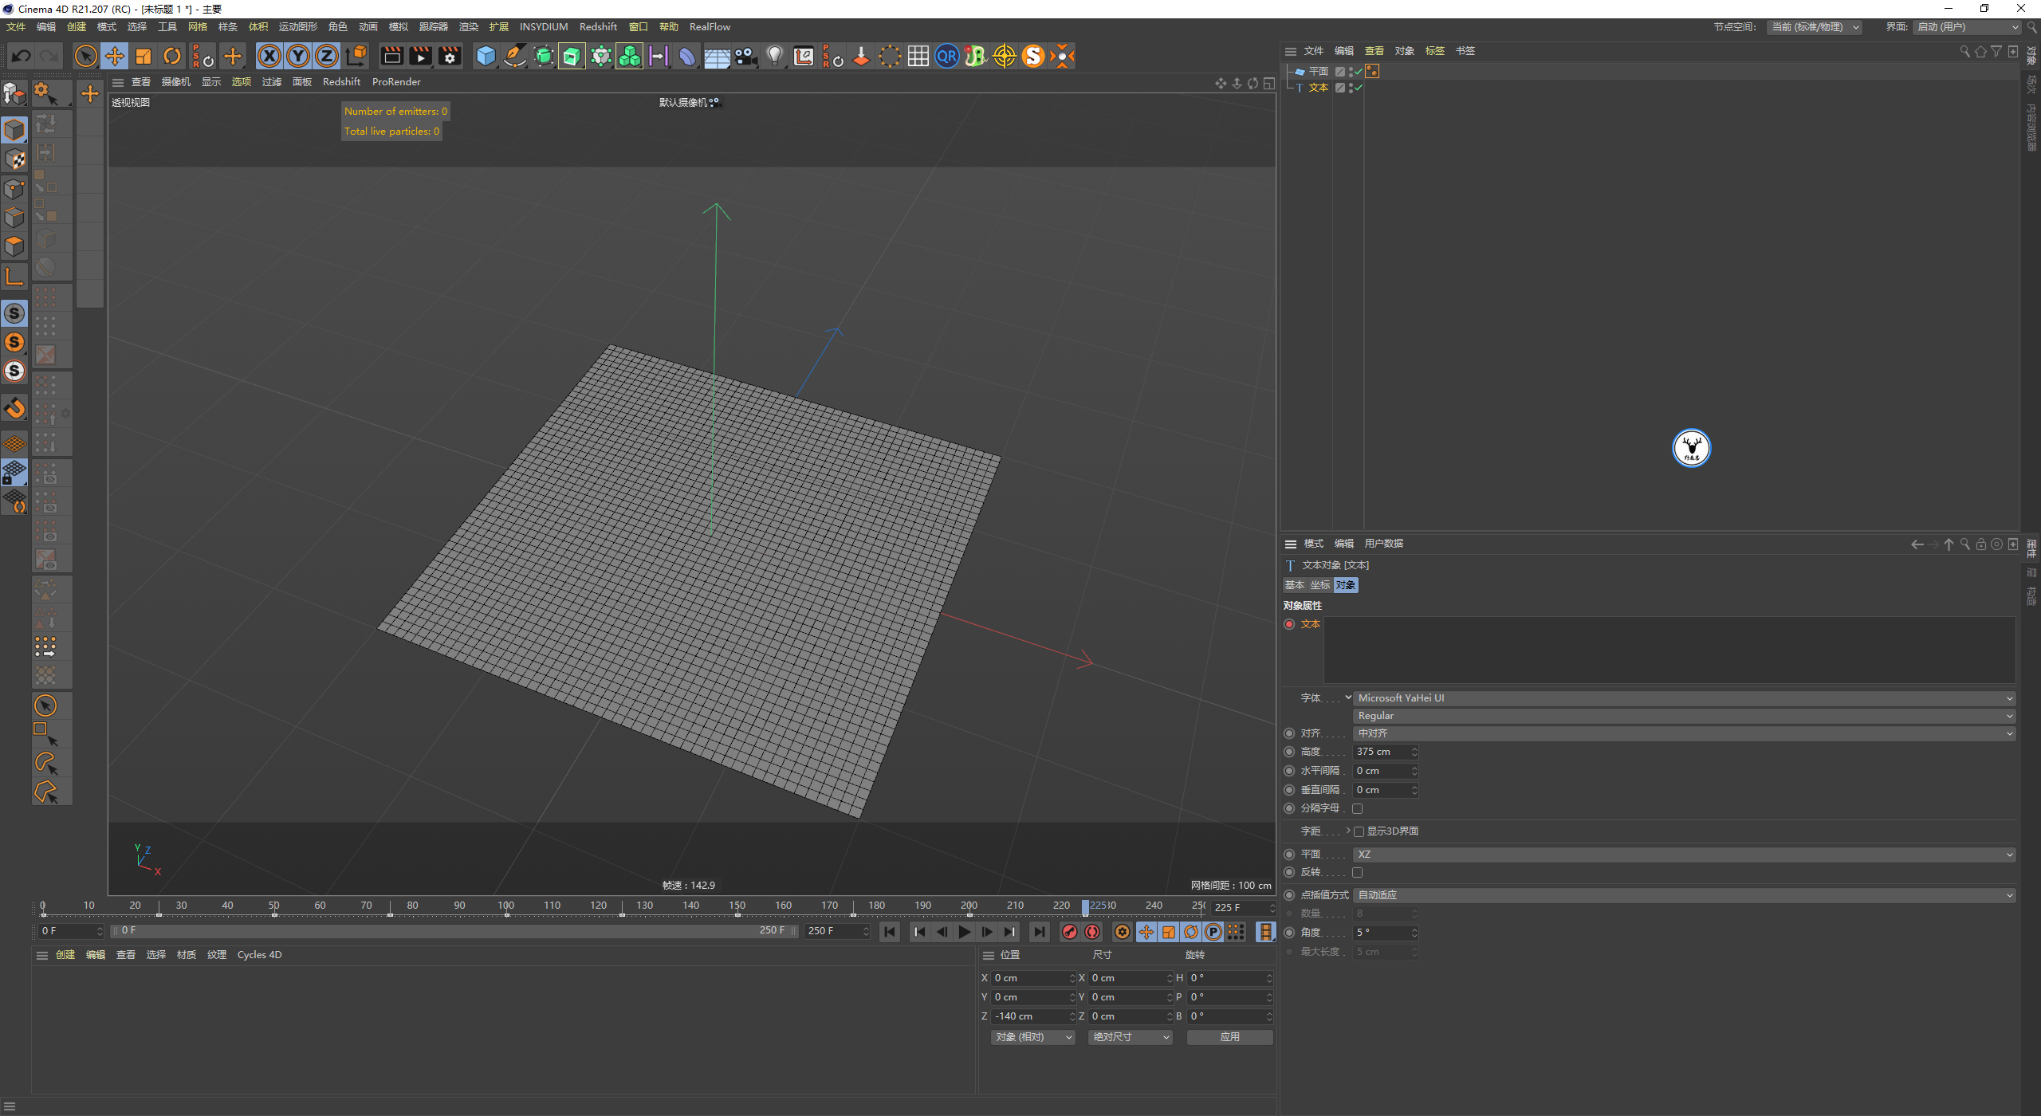Open the 运动图形 menu
The width and height of the screenshot is (2041, 1116).
pos(297,27)
